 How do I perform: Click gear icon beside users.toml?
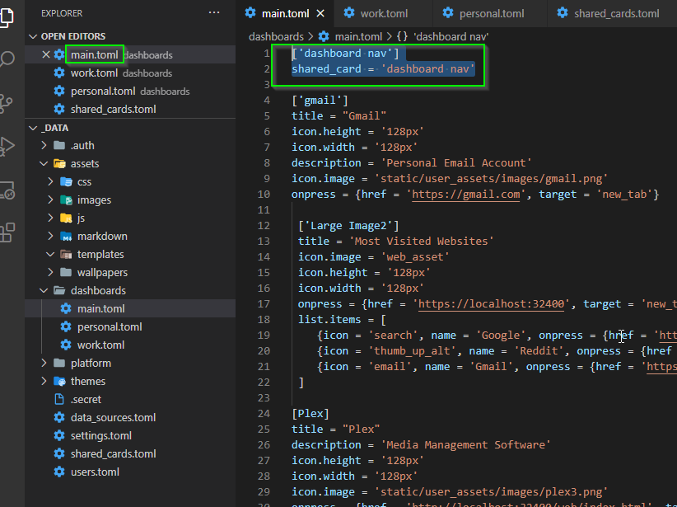[59, 472]
